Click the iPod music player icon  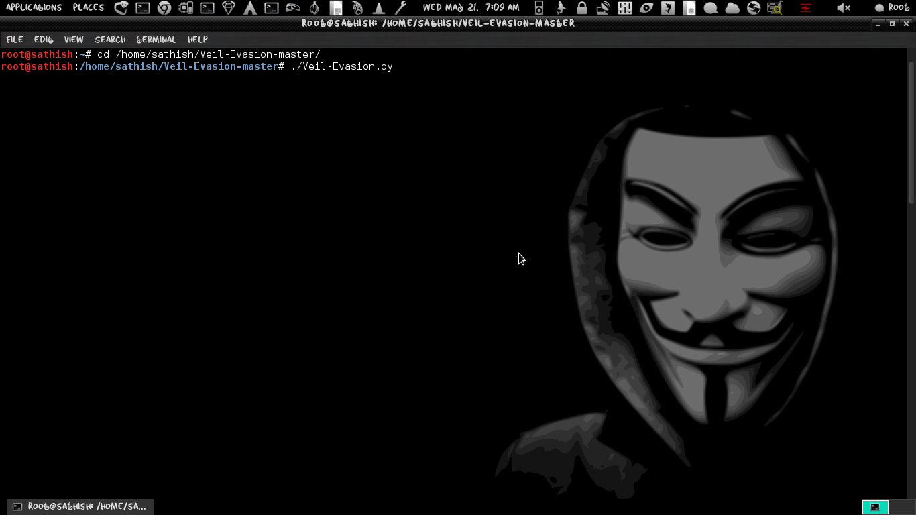(x=539, y=8)
